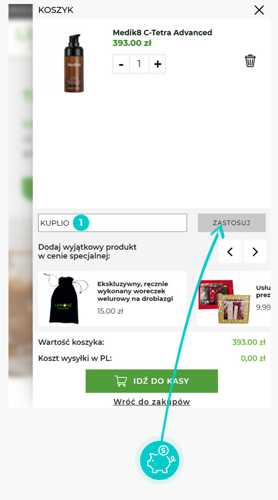The width and height of the screenshot is (278, 500).
Task: Click the shopping cart icon on checkout button
Action: pos(121,381)
